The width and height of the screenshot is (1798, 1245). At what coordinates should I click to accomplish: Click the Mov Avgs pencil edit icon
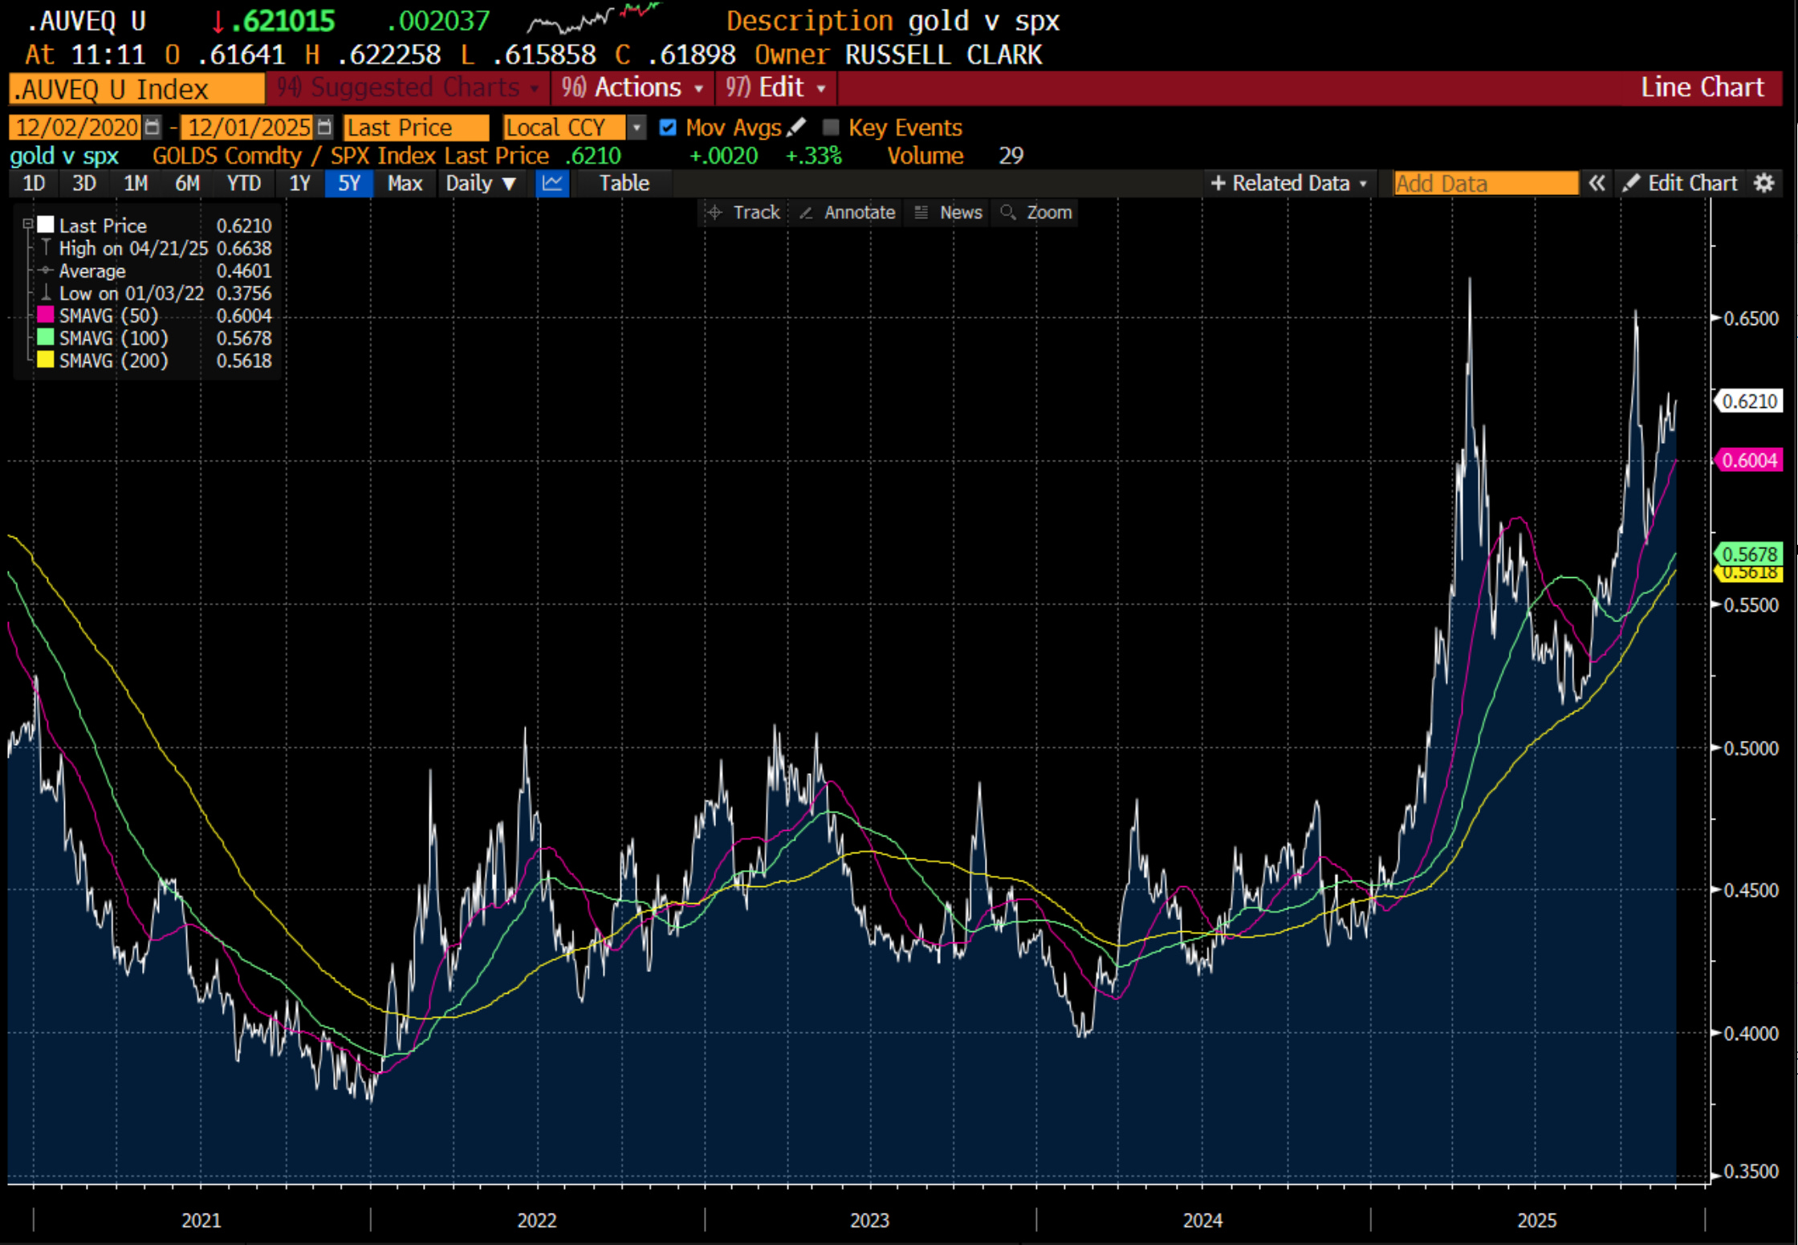point(796,127)
